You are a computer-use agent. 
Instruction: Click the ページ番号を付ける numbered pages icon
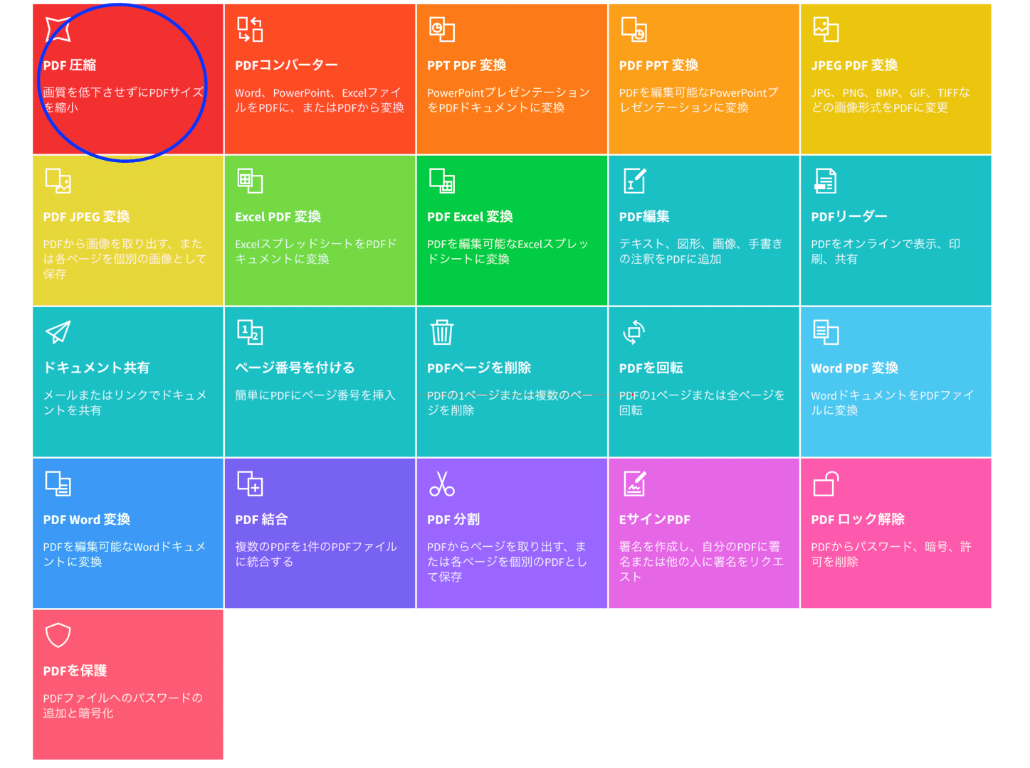(250, 332)
